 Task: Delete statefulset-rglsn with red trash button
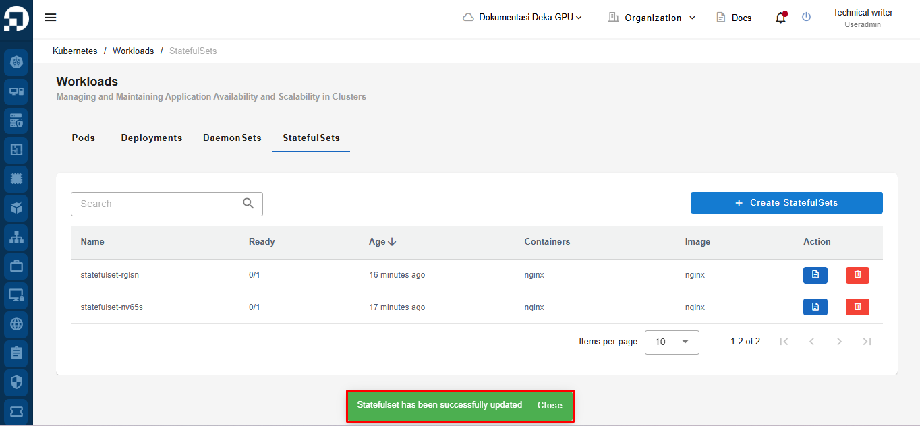click(857, 275)
